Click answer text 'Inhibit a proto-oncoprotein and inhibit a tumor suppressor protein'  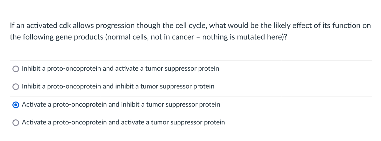pos(118,87)
